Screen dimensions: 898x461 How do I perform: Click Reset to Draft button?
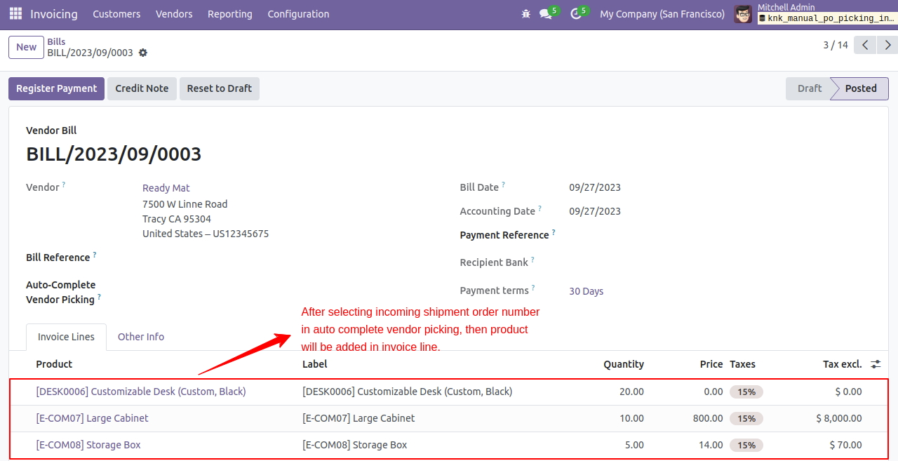[220, 88]
